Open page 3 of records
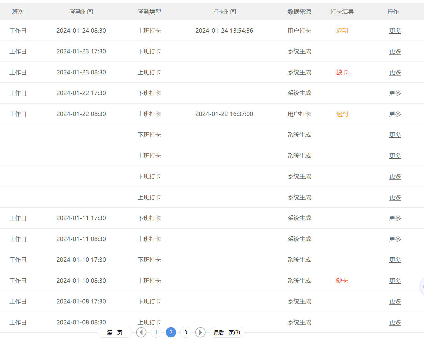424x339 pixels. coord(185,332)
